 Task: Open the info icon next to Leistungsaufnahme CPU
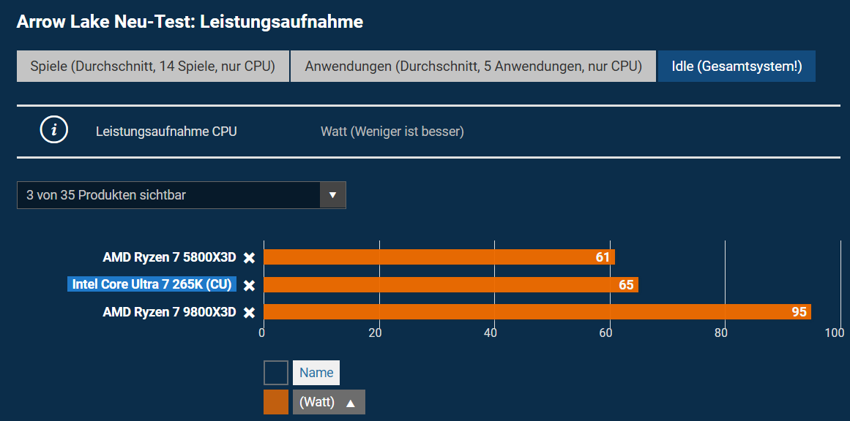pos(54,130)
